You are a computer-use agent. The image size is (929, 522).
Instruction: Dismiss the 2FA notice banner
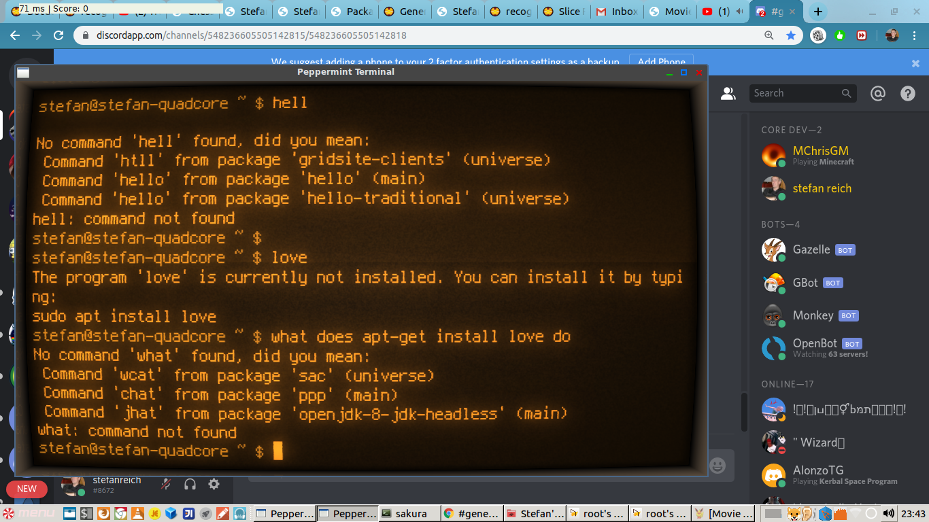(915, 63)
